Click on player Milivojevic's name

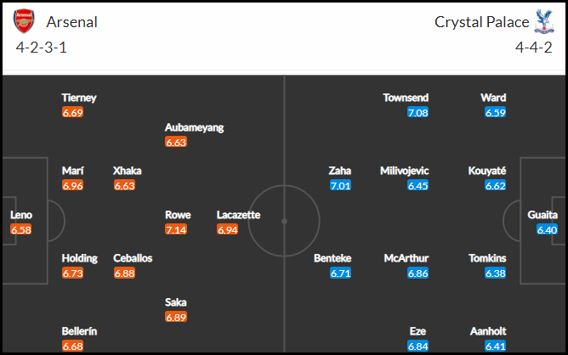point(404,171)
